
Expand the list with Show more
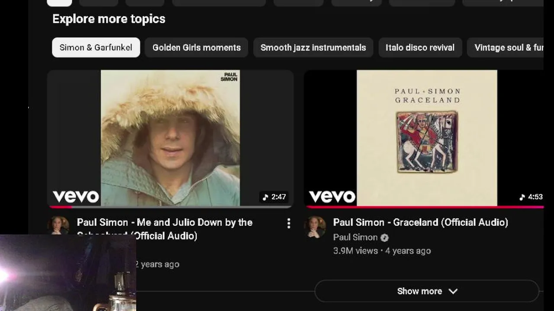coord(427,291)
